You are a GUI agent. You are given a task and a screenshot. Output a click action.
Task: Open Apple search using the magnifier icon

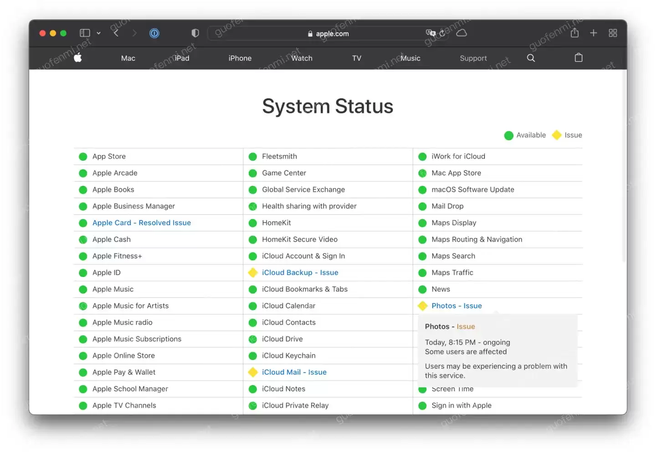point(531,58)
